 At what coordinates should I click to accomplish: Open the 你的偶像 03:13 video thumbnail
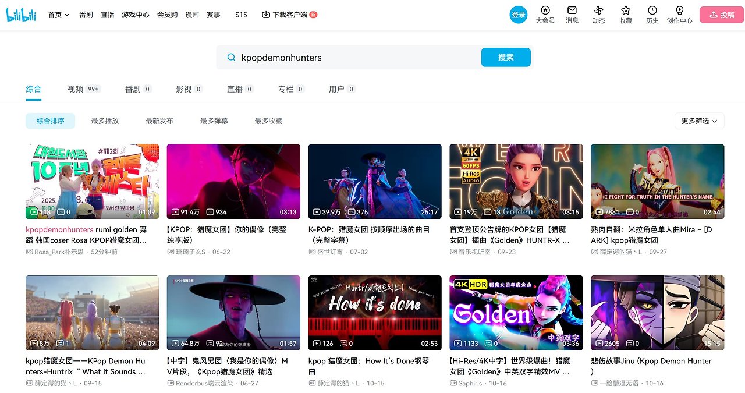(x=233, y=182)
